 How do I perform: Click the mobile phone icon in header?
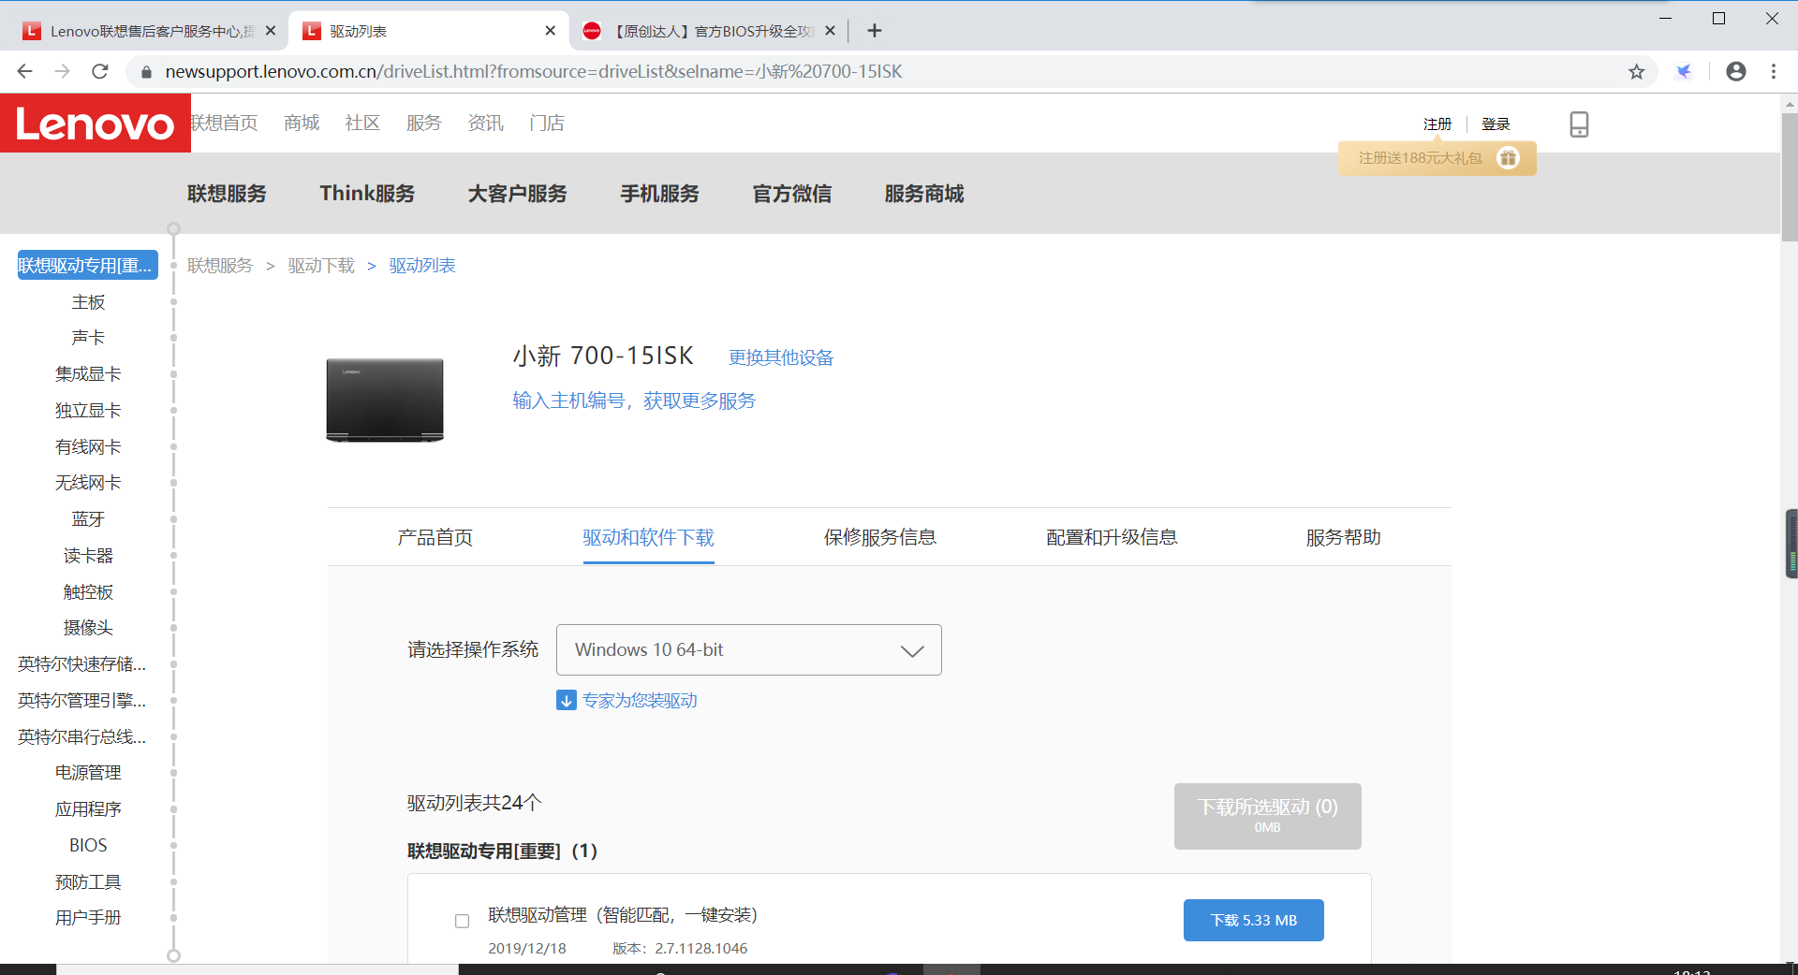[x=1579, y=124]
